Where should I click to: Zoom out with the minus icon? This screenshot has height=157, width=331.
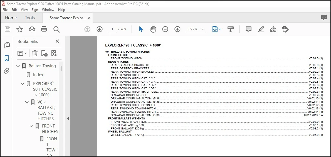pos(165,29)
